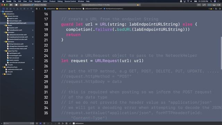
Task: Open the Issue navigator warning icon
Action: click(x=17, y=9)
